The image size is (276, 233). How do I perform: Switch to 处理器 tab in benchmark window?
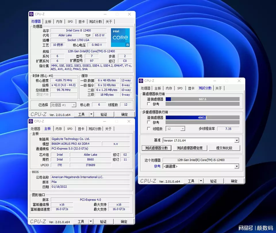145,88
